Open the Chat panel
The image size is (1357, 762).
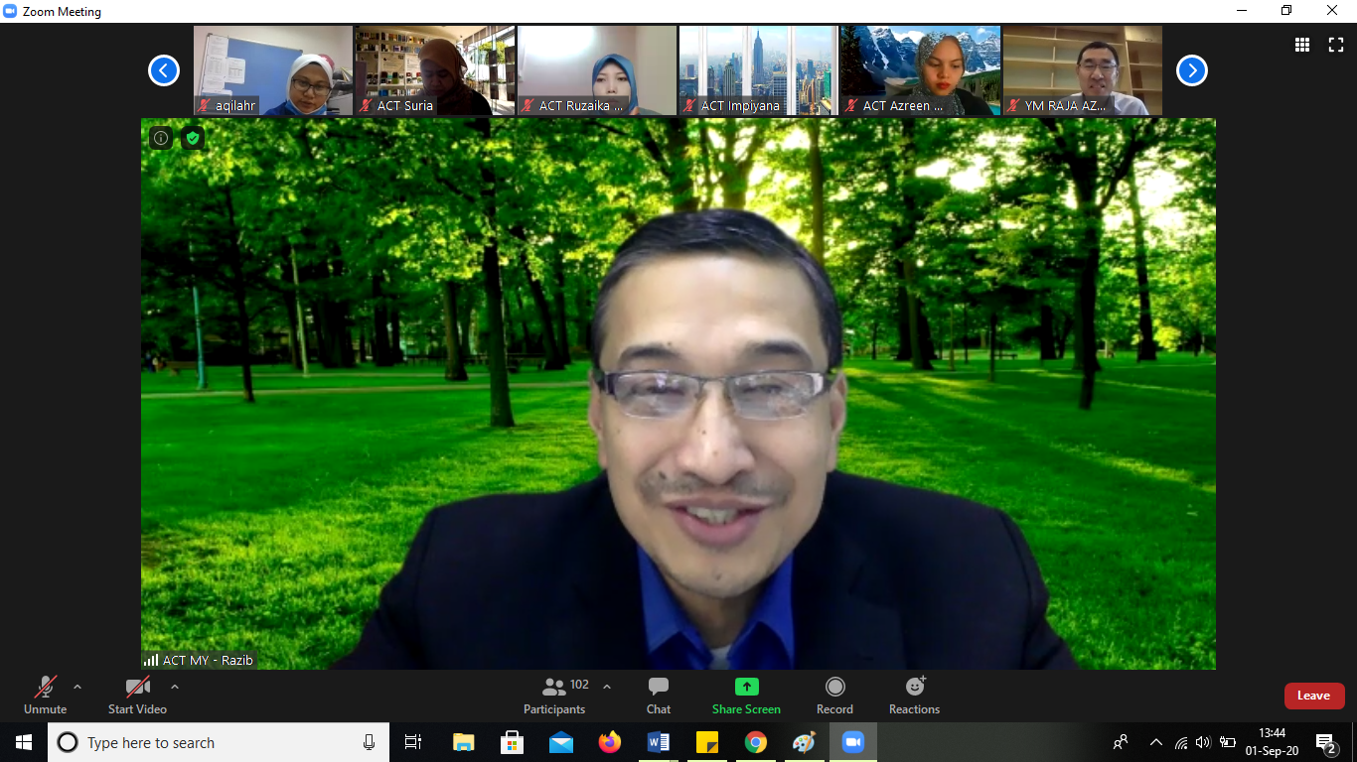tap(658, 695)
